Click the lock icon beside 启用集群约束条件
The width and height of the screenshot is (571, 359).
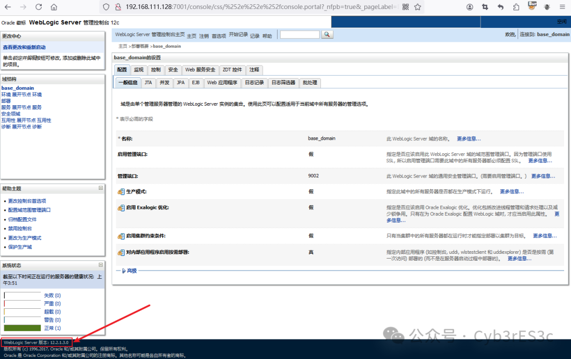pyautogui.click(x=121, y=236)
